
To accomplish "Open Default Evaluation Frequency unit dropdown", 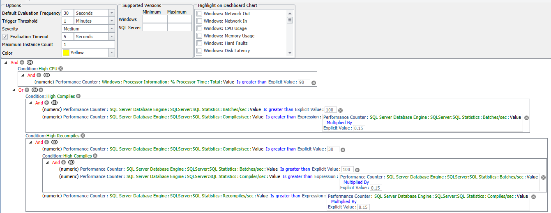I will [111, 13].
